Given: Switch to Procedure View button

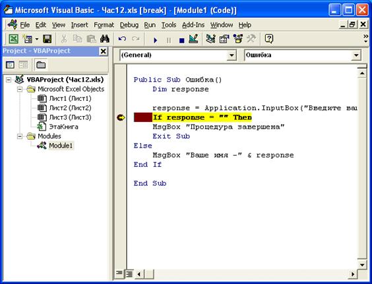Looking at the screenshot, I should click(119, 273).
